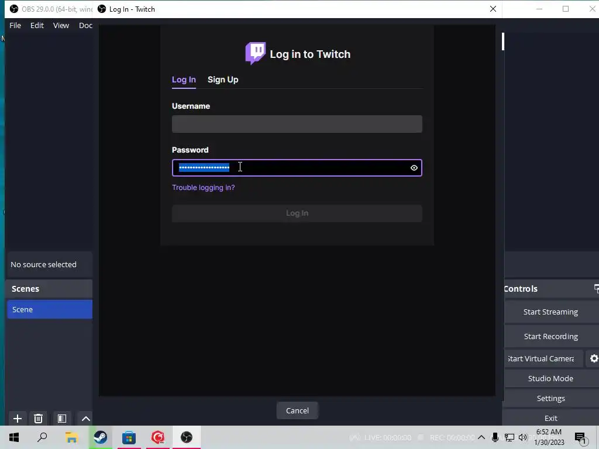Open the Trouble logging in? link
The height and width of the screenshot is (449, 599).
(203, 188)
